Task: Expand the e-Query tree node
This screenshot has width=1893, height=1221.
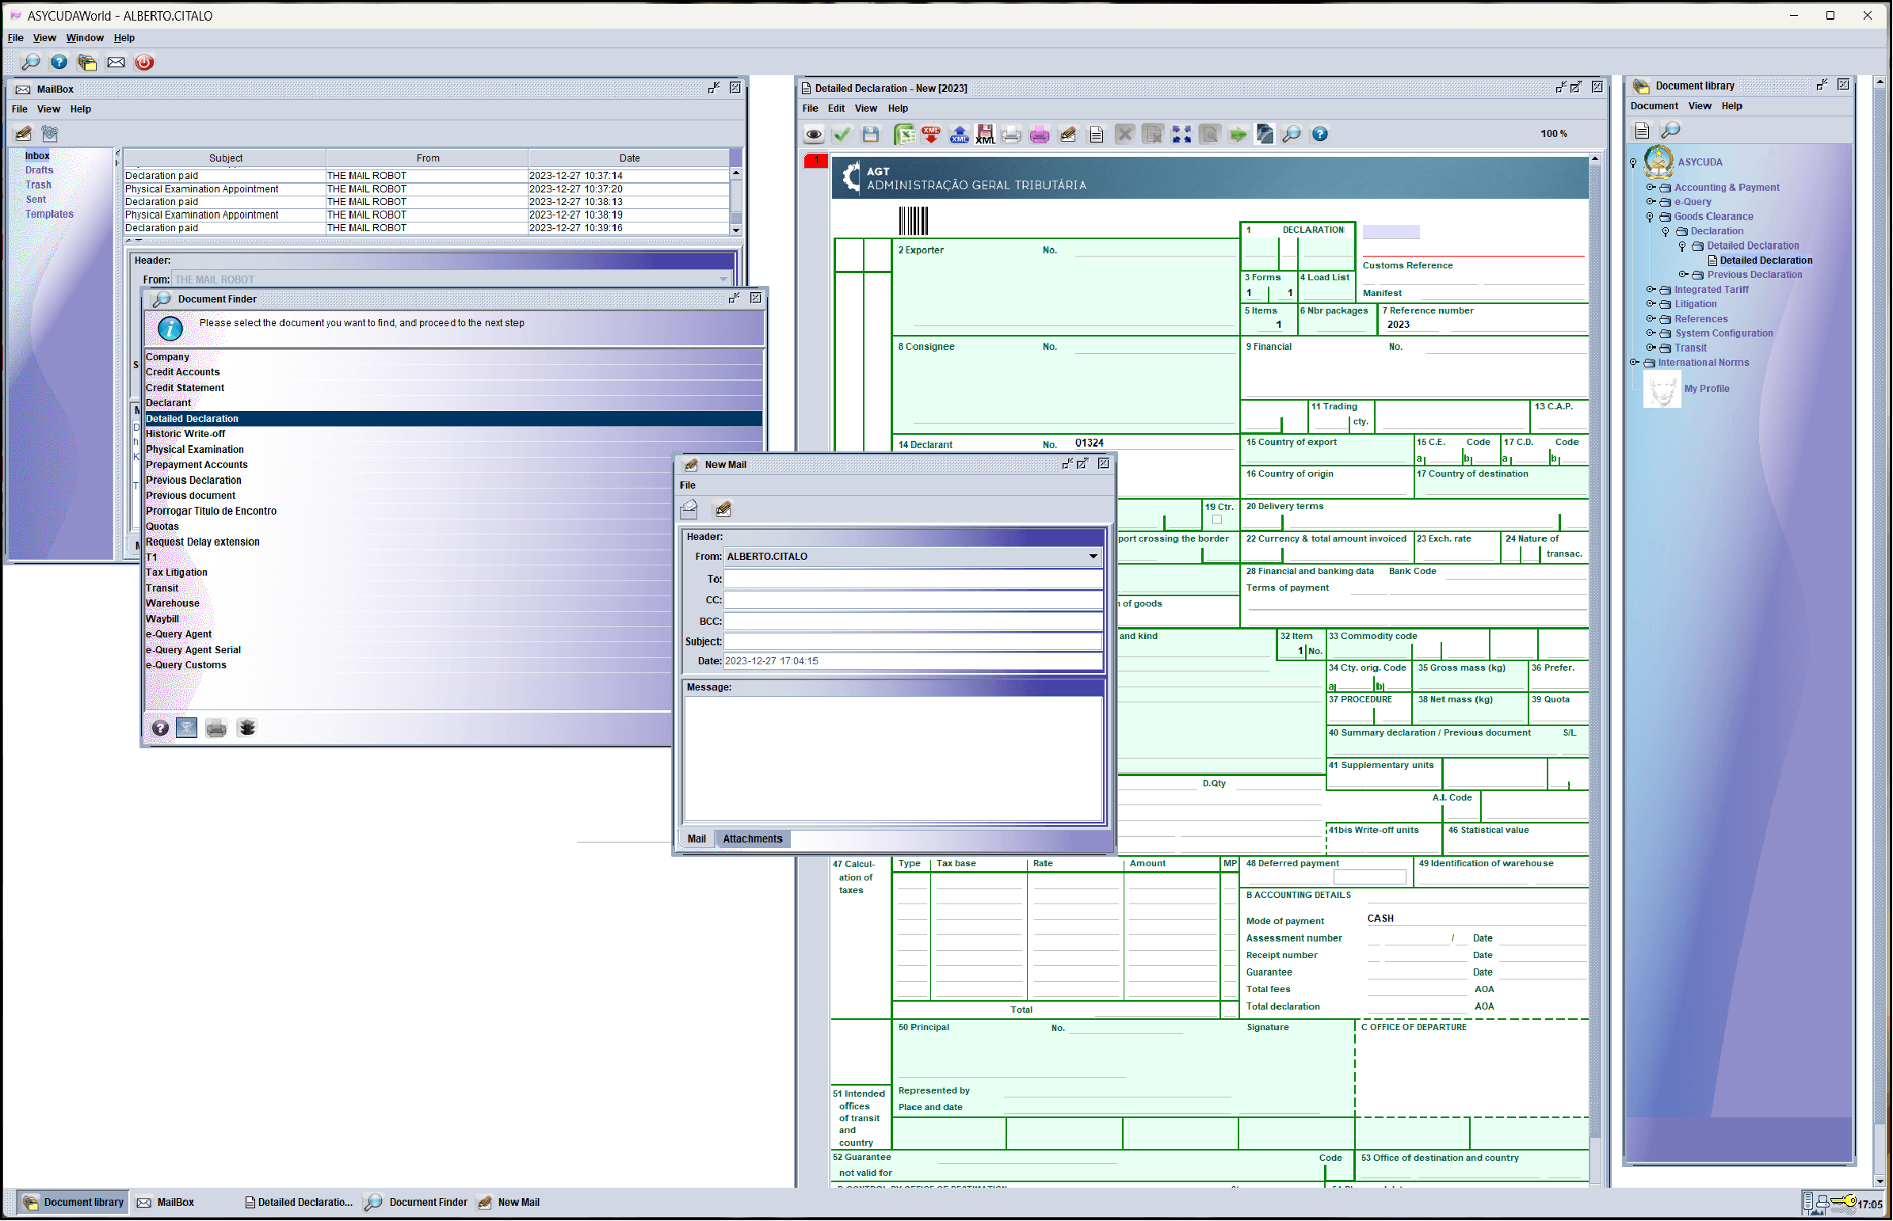Action: click(1651, 202)
